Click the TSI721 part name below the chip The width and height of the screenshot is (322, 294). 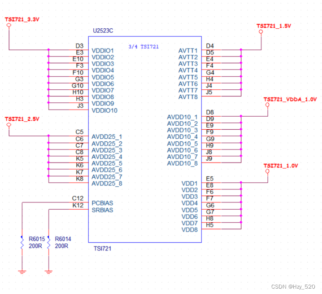[102, 248]
